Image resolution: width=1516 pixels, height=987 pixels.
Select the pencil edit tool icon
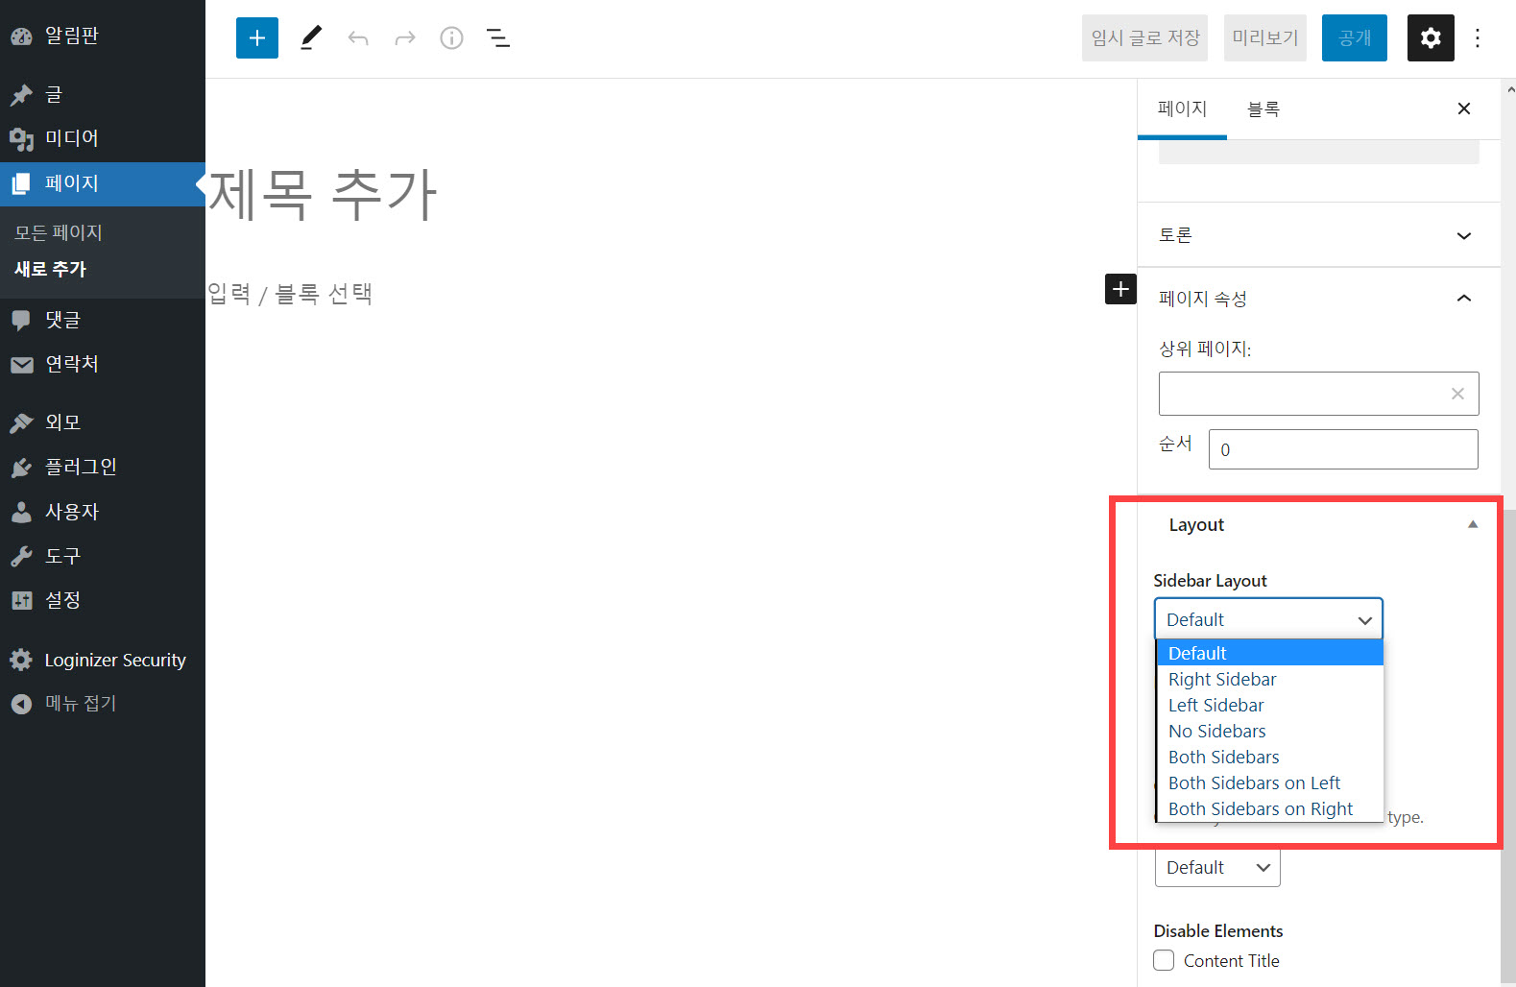(x=310, y=37)
